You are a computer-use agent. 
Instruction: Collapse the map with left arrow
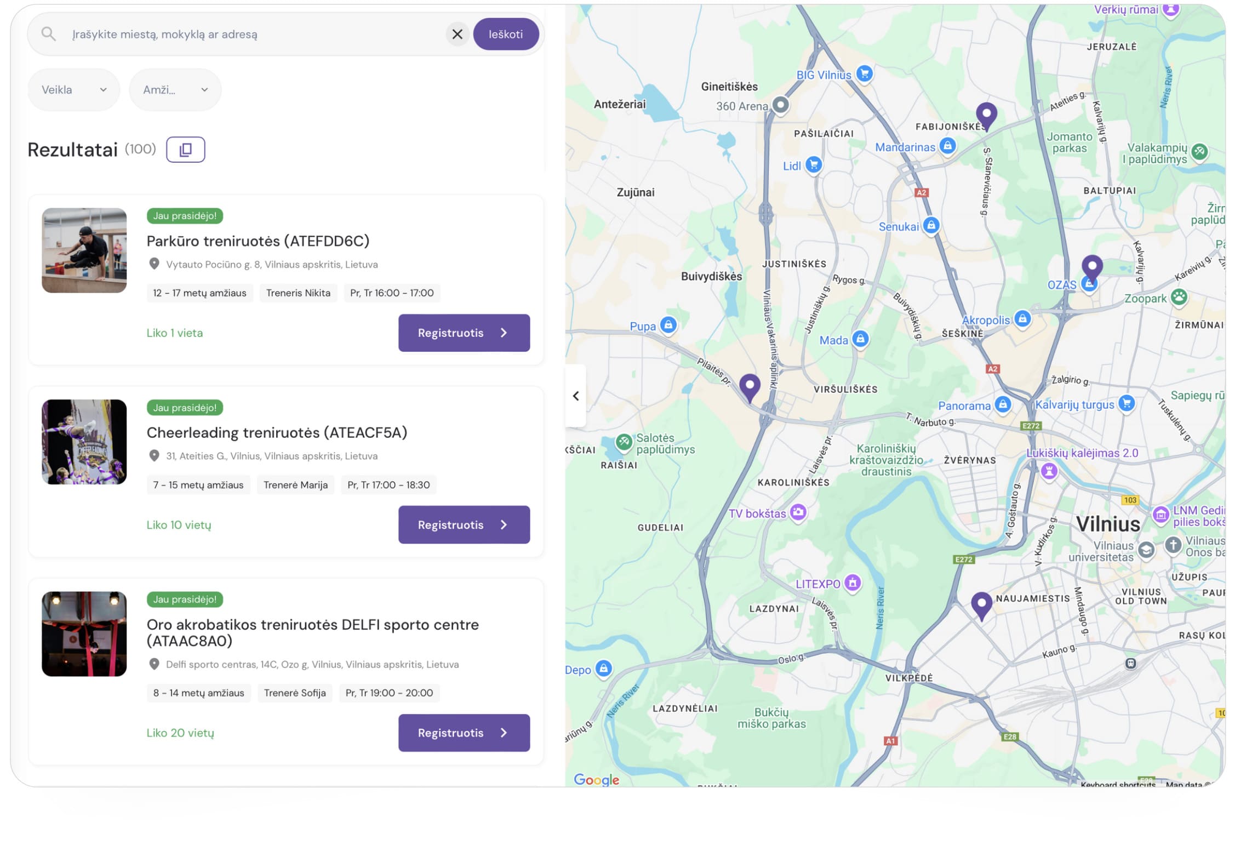(576, 396)
